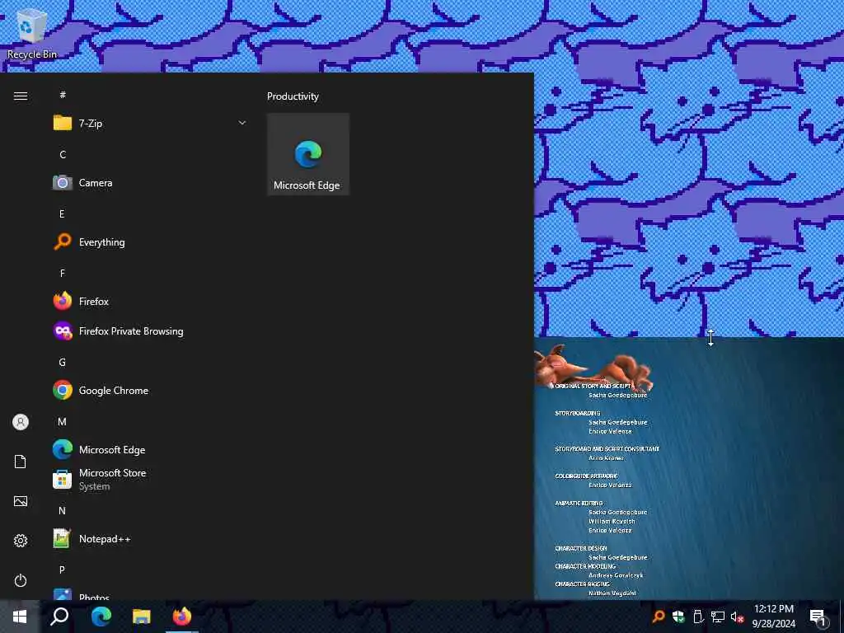Open File Explorer from the taskbar
Viewport: 844px width, 633px height.
click(142, 617)
